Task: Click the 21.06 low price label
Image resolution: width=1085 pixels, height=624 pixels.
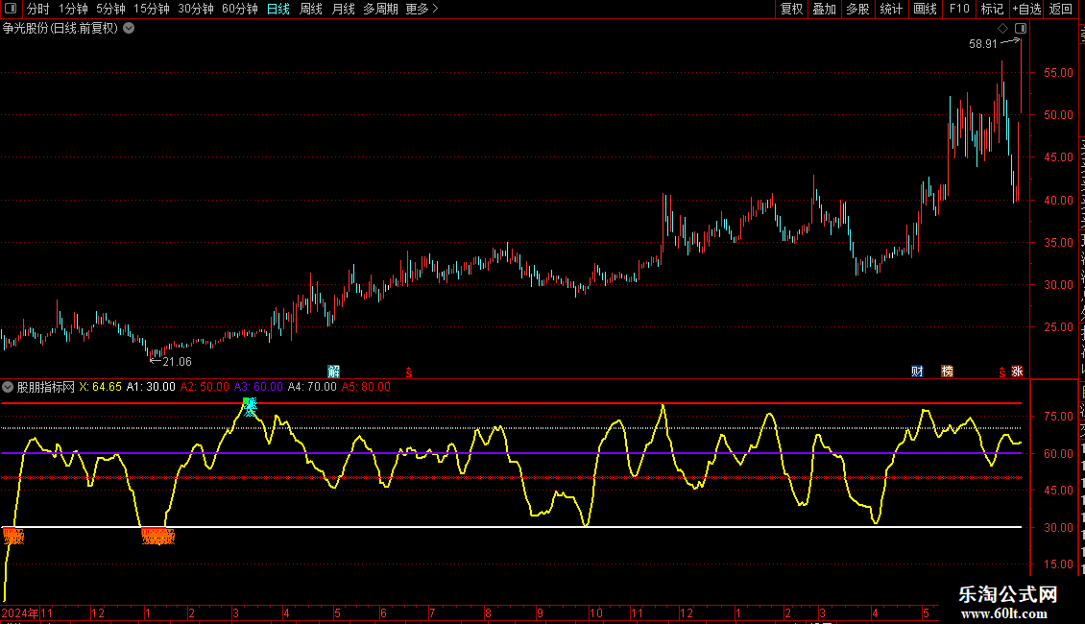Action: (177, 362)
